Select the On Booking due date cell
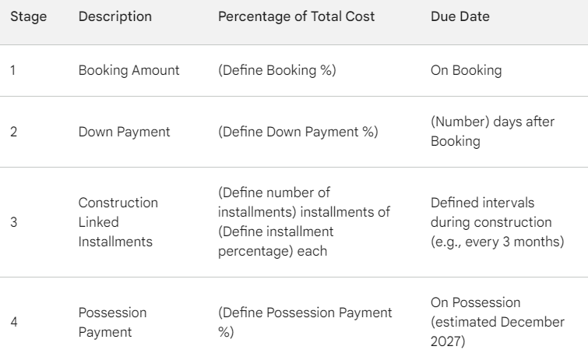588x357 pixels. tap(467, 70)
